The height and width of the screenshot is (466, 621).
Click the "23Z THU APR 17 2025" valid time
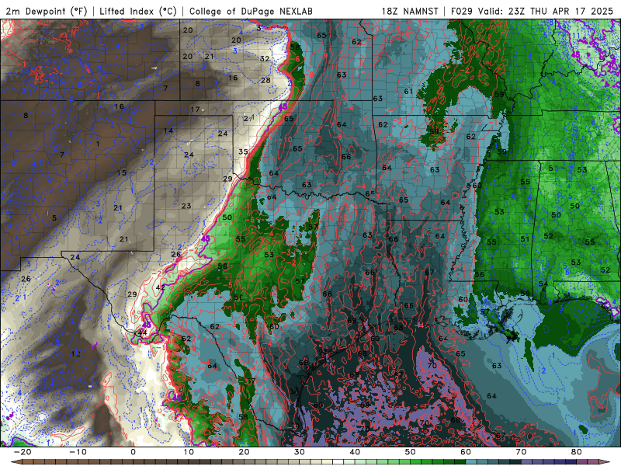tap(560, 11)
